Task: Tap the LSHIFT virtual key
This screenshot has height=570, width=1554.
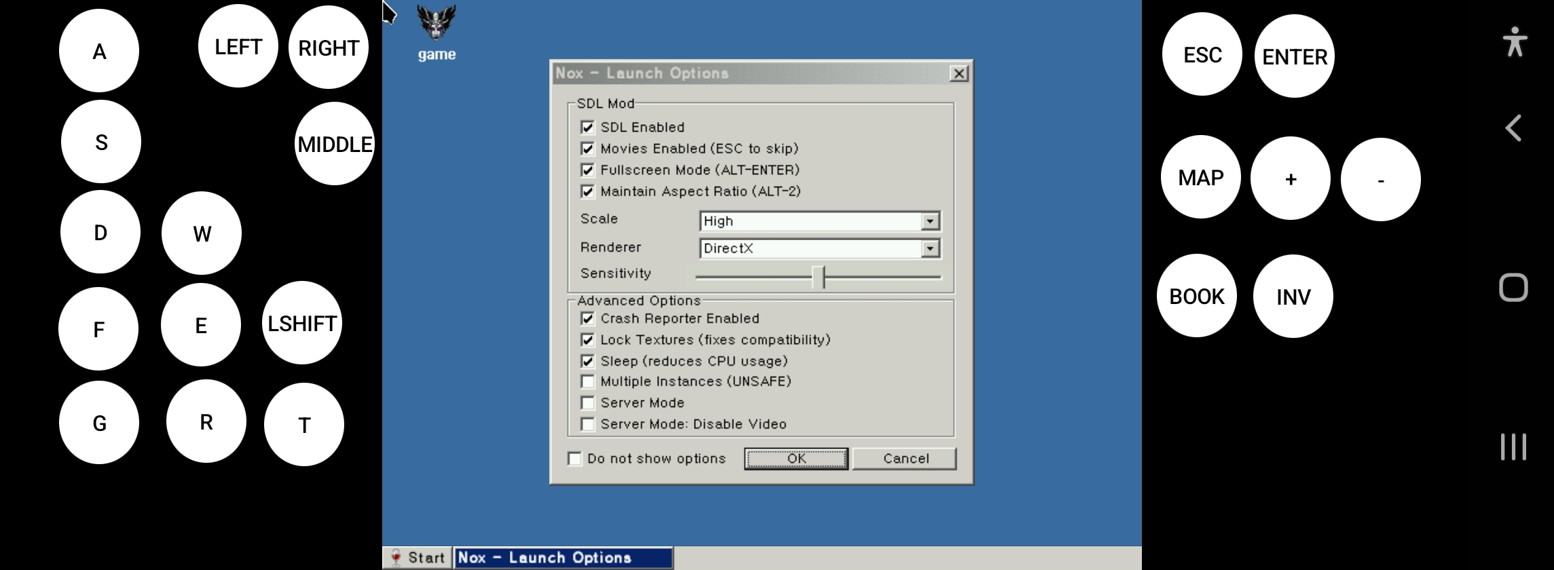Action: point(302,323)
